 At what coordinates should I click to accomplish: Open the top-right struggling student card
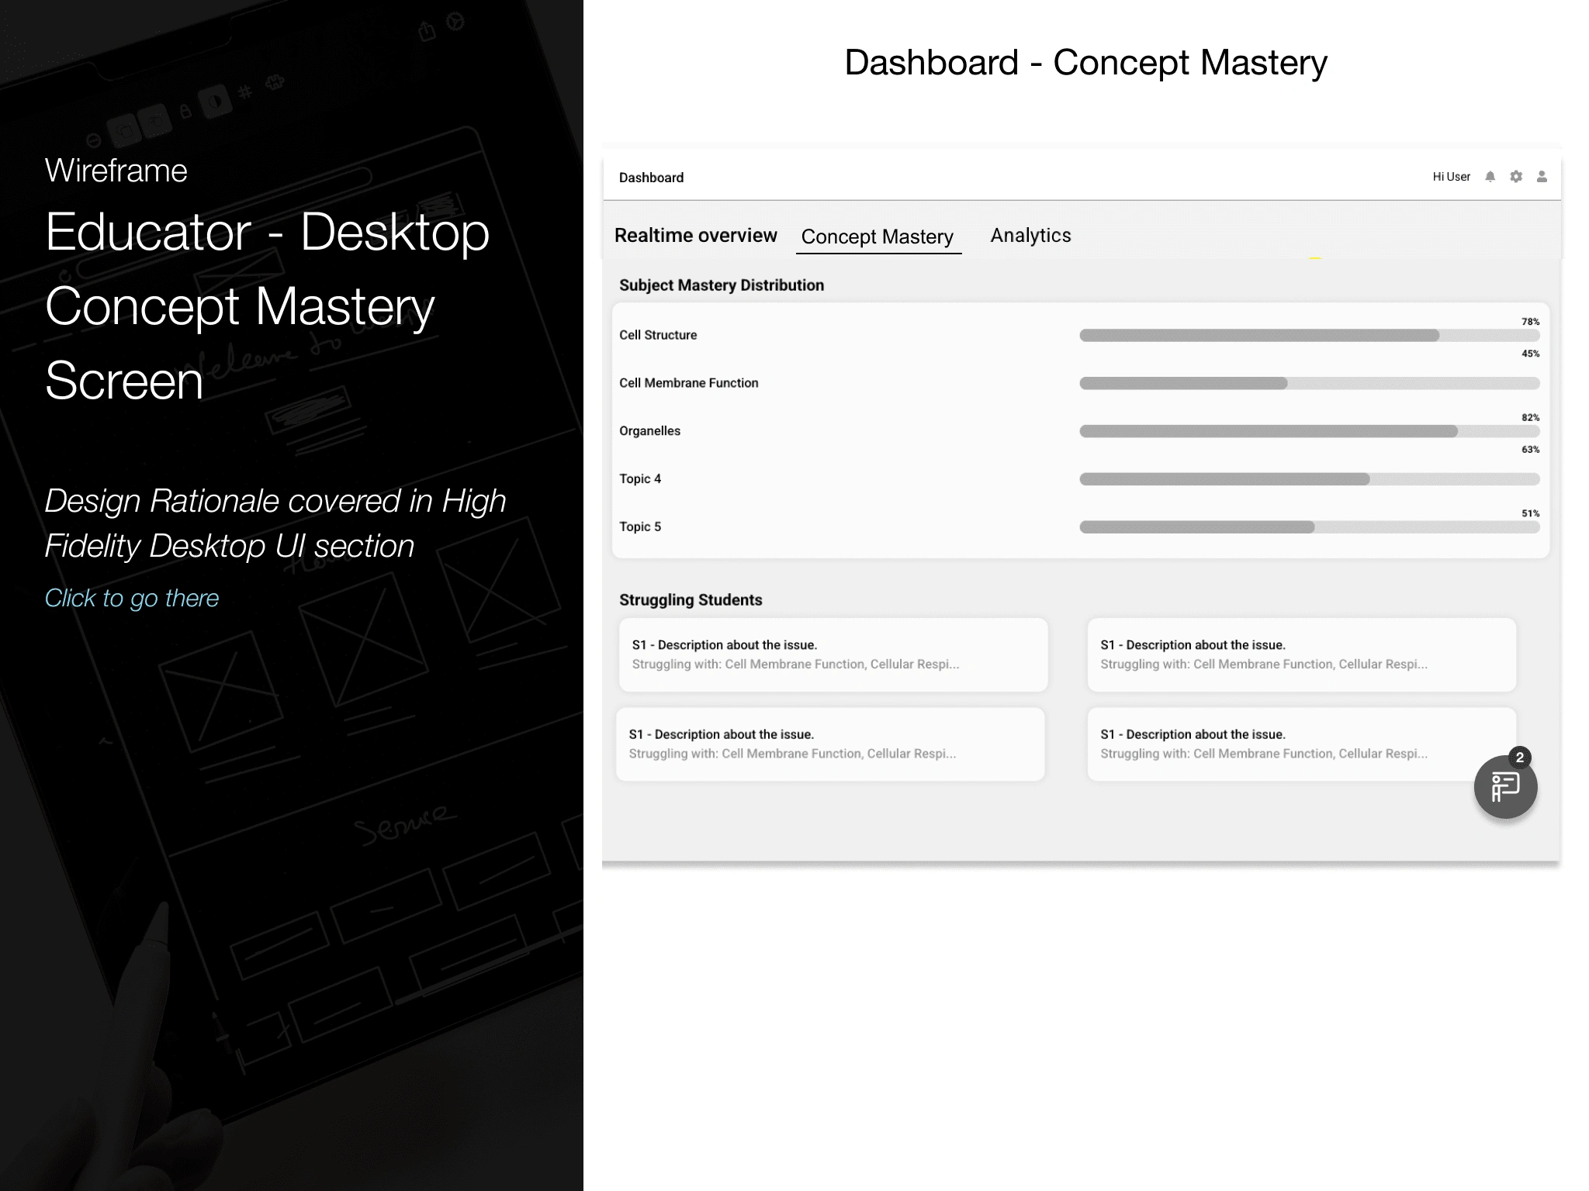[1301, 654]
